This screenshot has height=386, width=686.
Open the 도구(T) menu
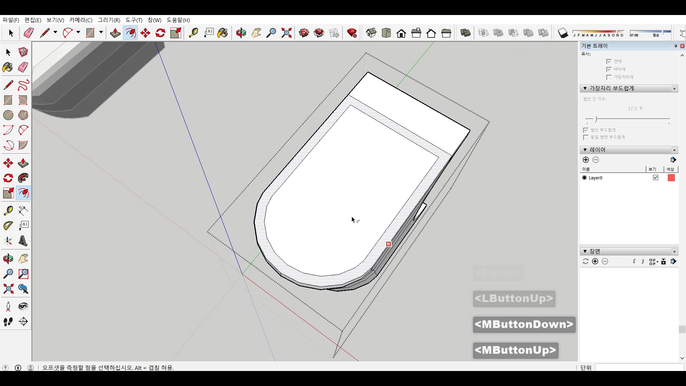(134, 20)
